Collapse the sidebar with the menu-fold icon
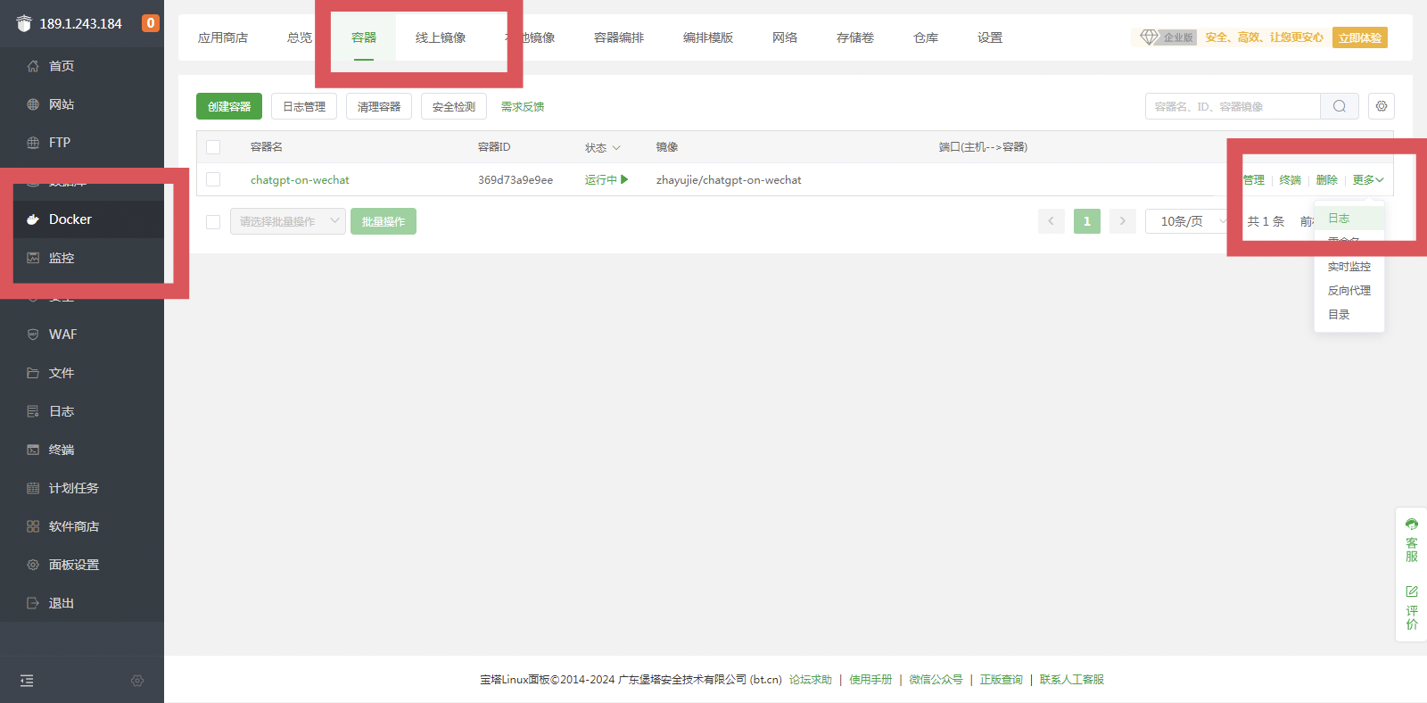Screen dimensions: 1427x703 [27, 681]
